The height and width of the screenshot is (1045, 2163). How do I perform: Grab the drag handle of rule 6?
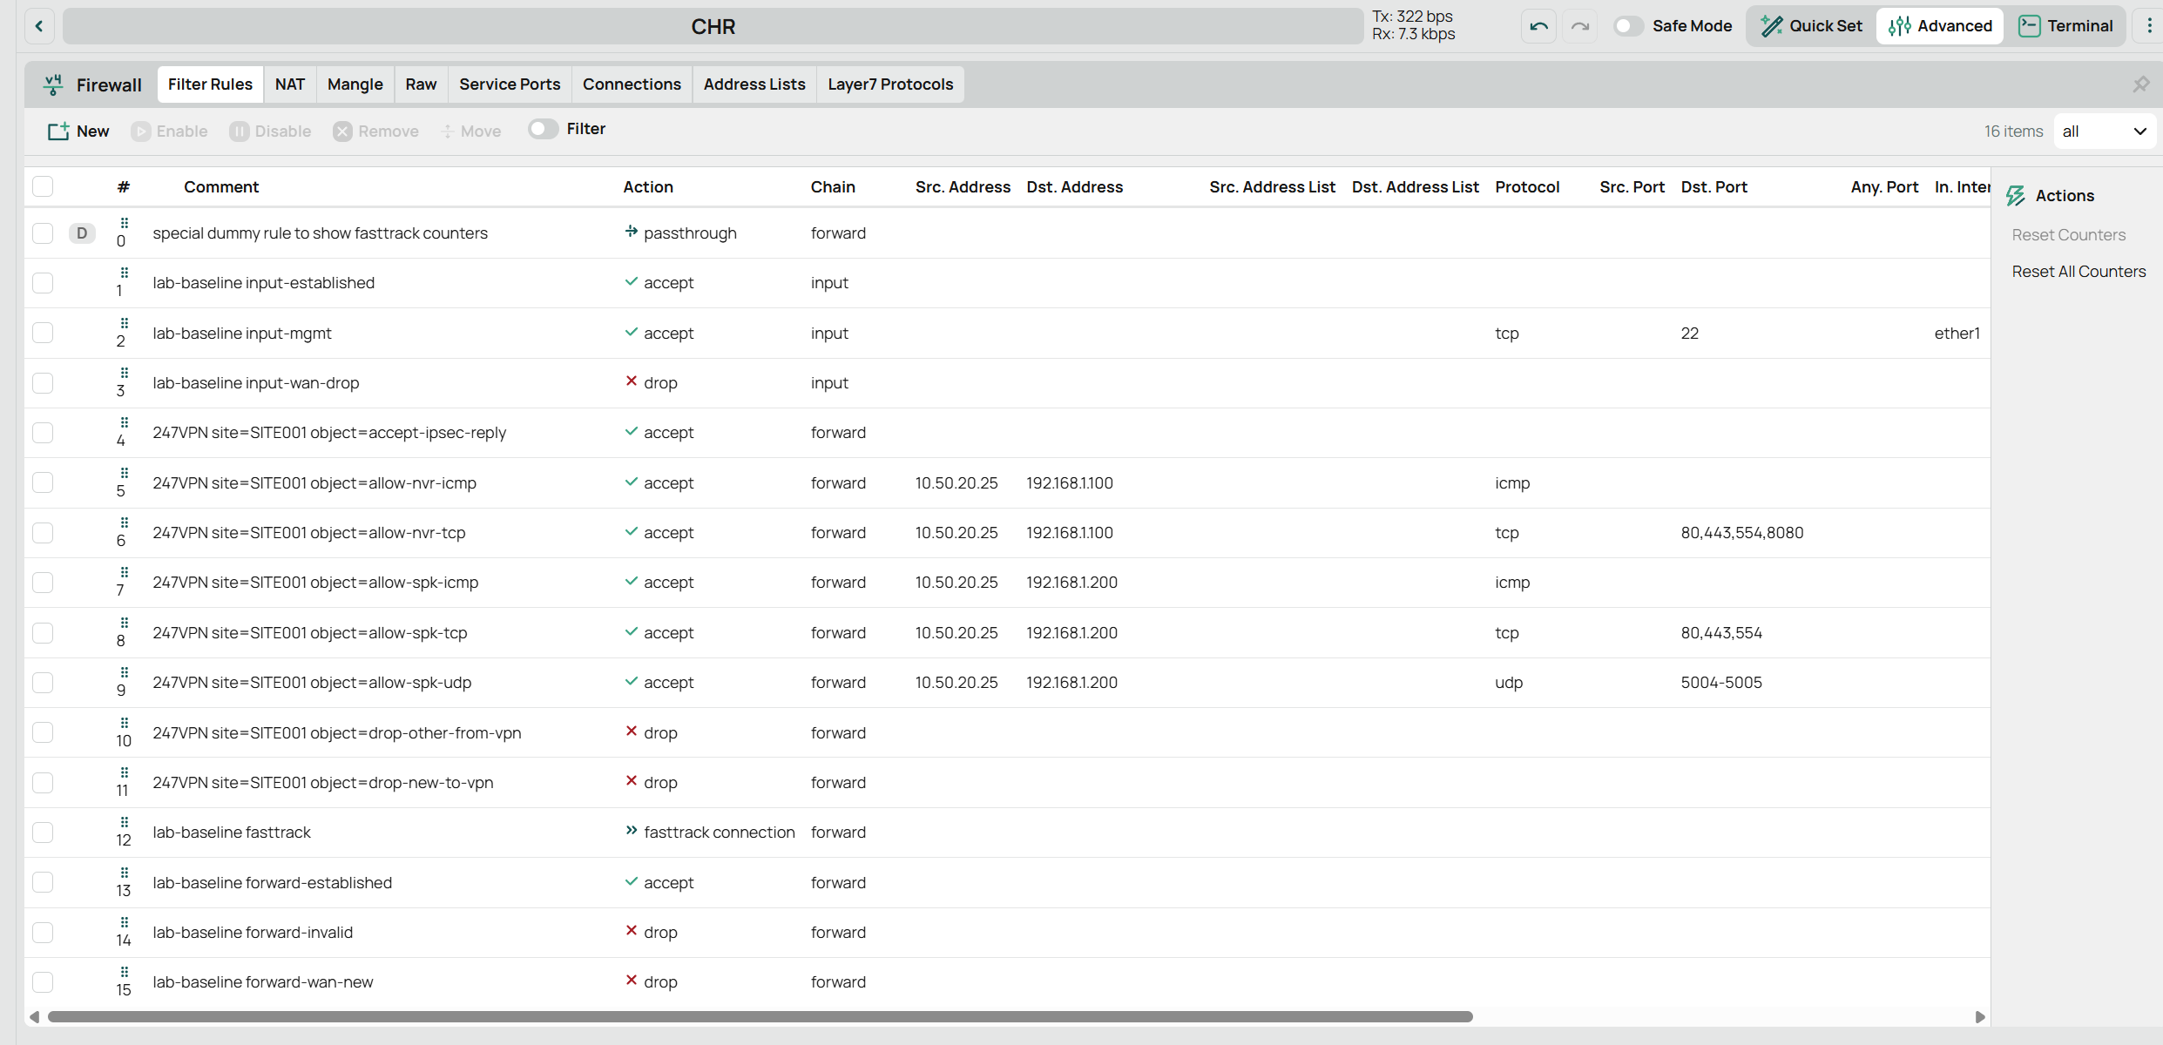(x=125, y=523)
